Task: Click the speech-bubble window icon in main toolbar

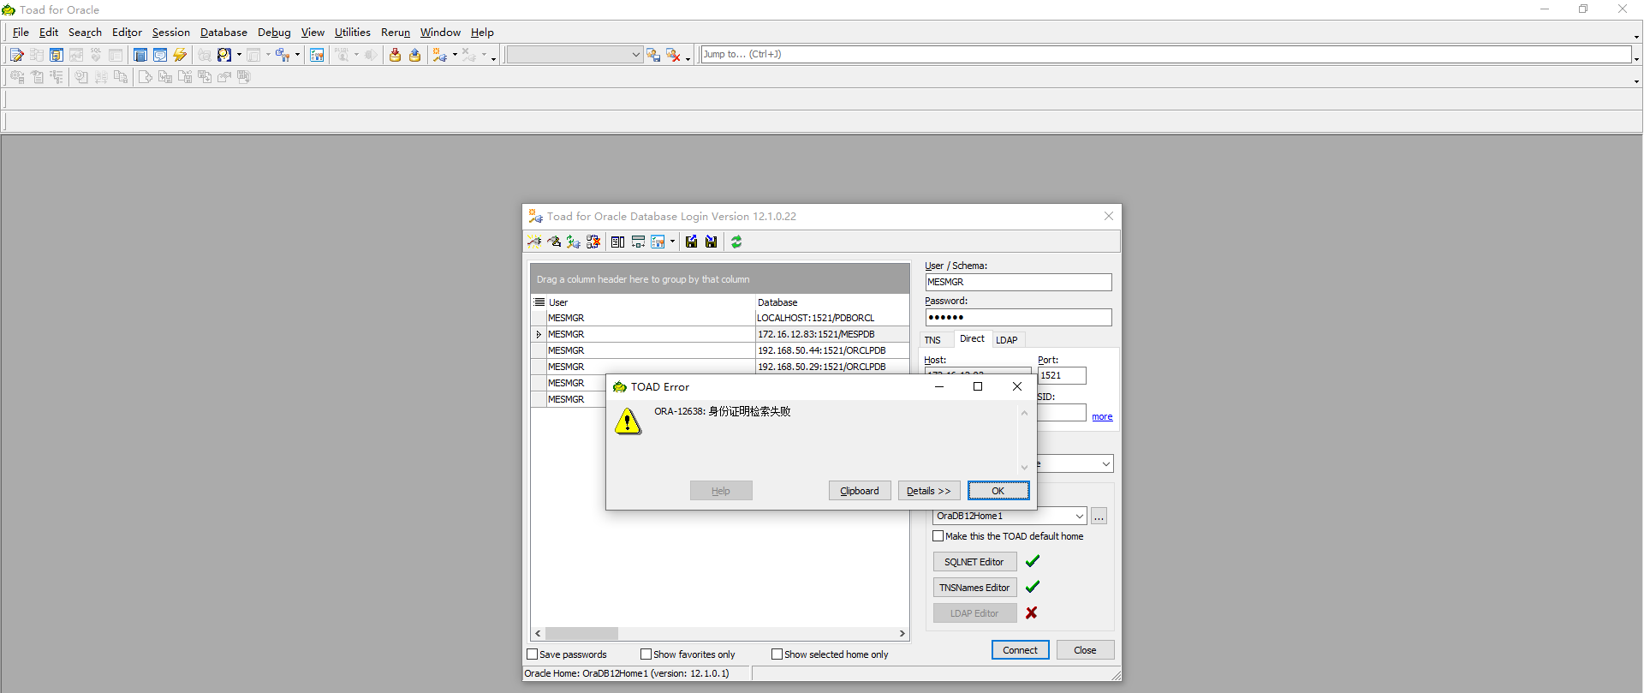Action: [160, 55]
